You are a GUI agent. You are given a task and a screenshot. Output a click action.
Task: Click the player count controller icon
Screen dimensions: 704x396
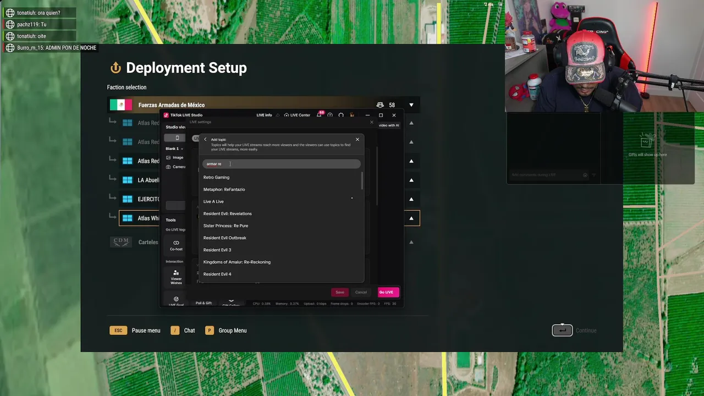380,105
